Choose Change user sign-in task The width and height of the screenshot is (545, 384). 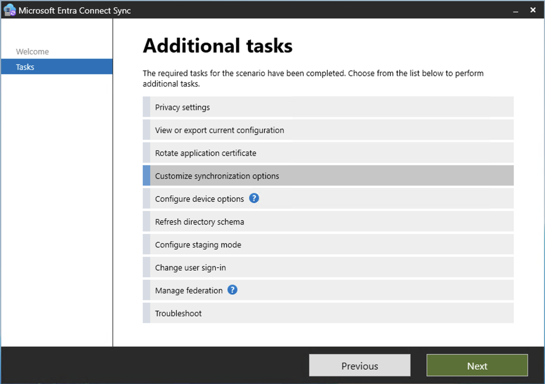point(328,267)
